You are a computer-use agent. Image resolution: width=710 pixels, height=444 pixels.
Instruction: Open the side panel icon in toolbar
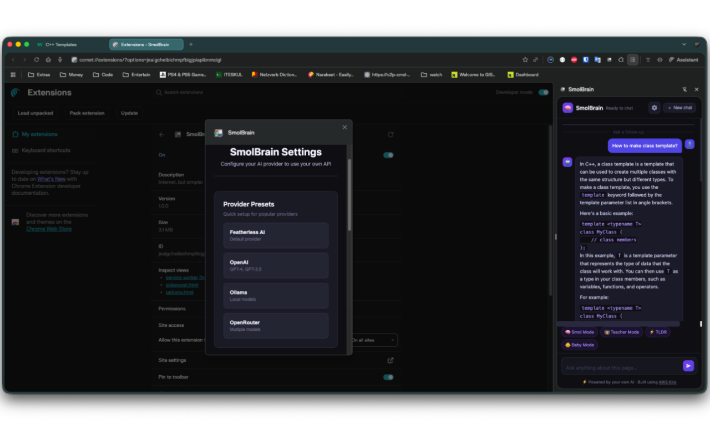633,59
